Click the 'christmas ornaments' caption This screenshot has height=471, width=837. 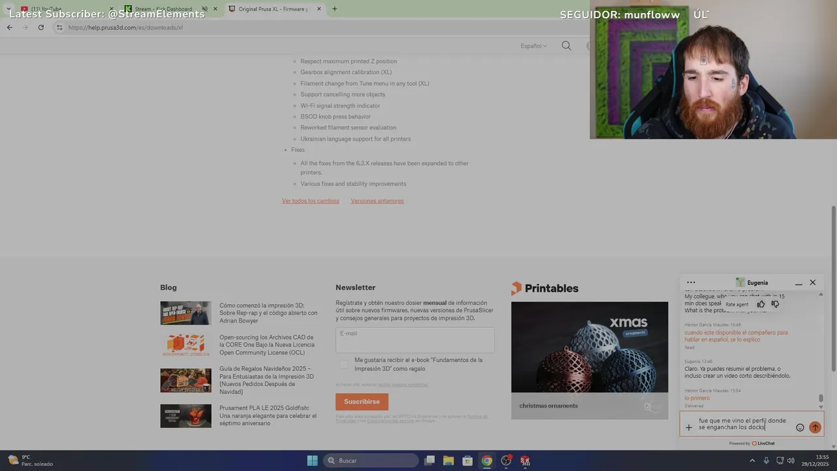tap(549, 406)
